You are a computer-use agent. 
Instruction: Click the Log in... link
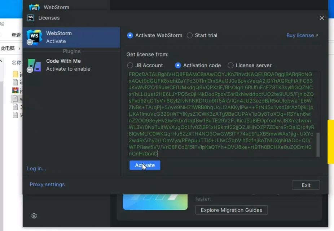(x=36, y=168)
